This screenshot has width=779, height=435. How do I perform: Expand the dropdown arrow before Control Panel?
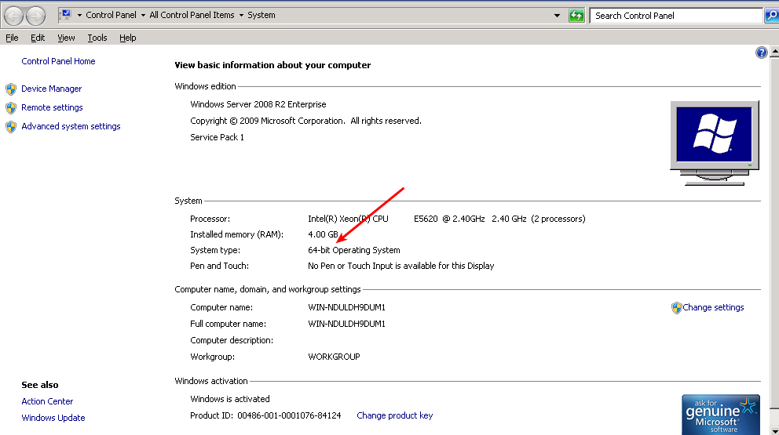[x=79, y=16]
